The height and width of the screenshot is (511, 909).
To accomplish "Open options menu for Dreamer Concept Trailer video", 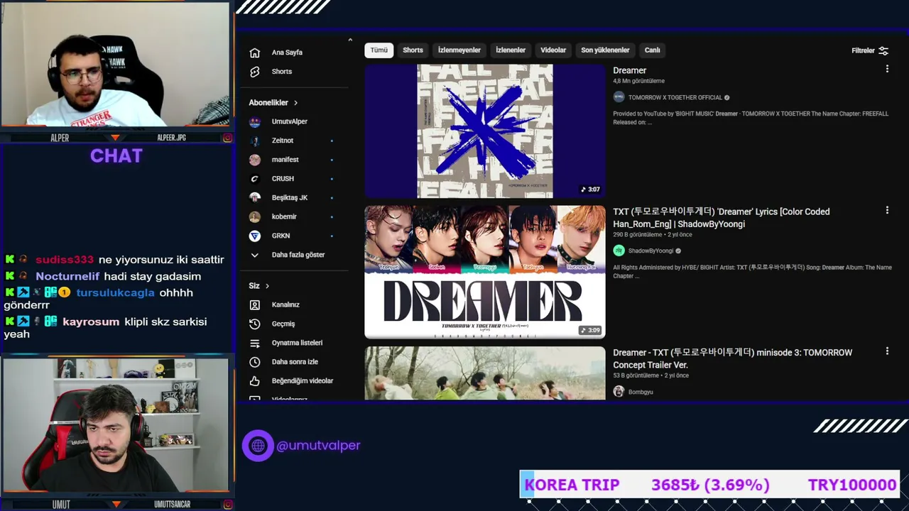I will tap(887, 351).
